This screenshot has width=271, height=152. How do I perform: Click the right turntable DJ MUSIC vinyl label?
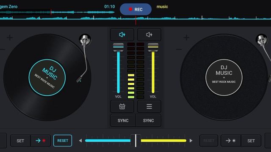[x=224, y=77]
